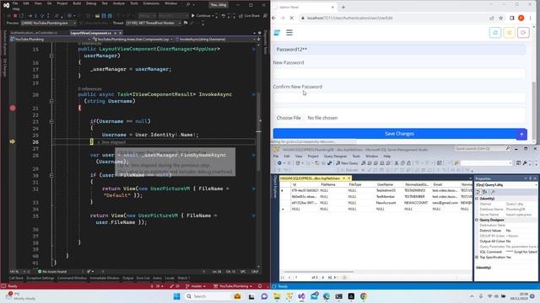The height and width of the screenshot is (303, 540).
Task: Stop debugging with the red square icon
Action: (x=15, y=16)
